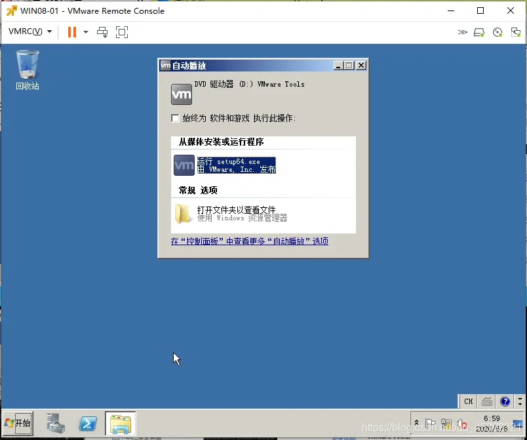Click the vm icon beside setup64.exe
Image resolution: width=527 pixels, height=440 pixels.
pyautogui.click(x=184, y=165)
